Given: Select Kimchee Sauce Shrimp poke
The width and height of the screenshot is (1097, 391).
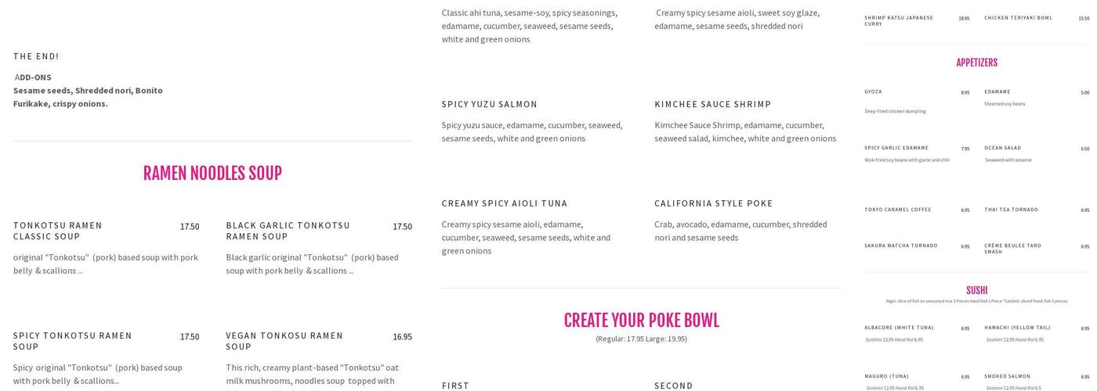Looking at the screenshot, I should point(713,104).
